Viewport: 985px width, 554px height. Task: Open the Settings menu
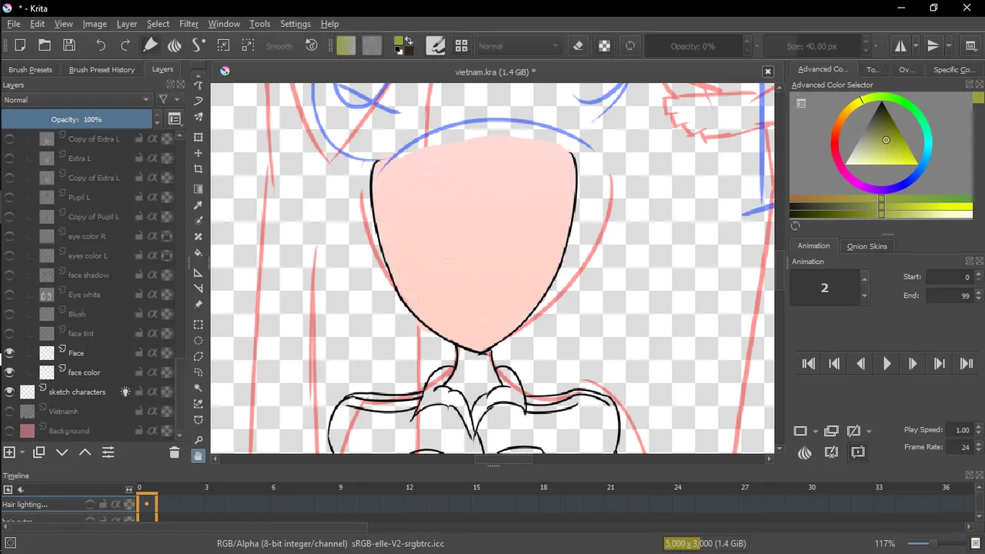coord(295,24)
